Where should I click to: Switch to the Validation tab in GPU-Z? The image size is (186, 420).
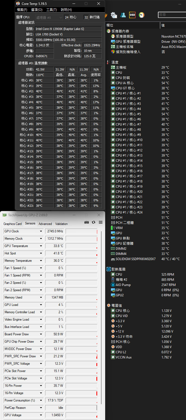pos(62,224)
